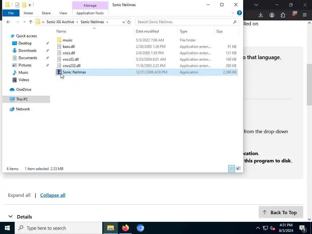The image size is (312, 234).
Task: Select OneDrive in the navigation pane
Action: 23,90
